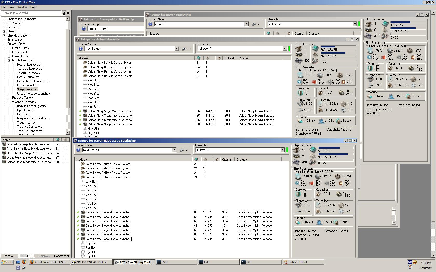
Task: Open Untitled - Paint from the taskbar
Action: [303, 262]
